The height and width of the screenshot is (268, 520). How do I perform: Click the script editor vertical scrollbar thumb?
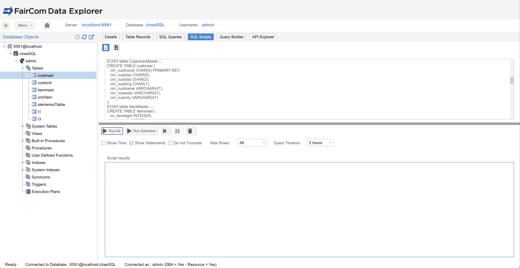pos(512,80)
